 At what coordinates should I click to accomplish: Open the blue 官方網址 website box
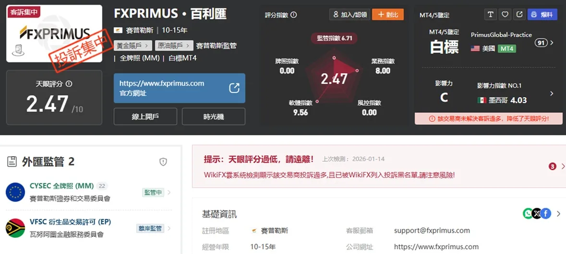point(180,88)
